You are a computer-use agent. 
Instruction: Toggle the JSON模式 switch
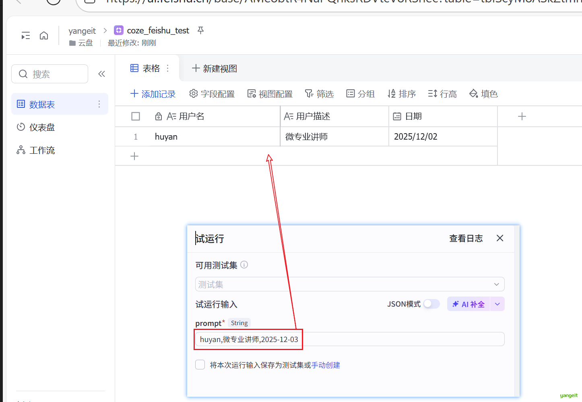click(x=431, y=304)
